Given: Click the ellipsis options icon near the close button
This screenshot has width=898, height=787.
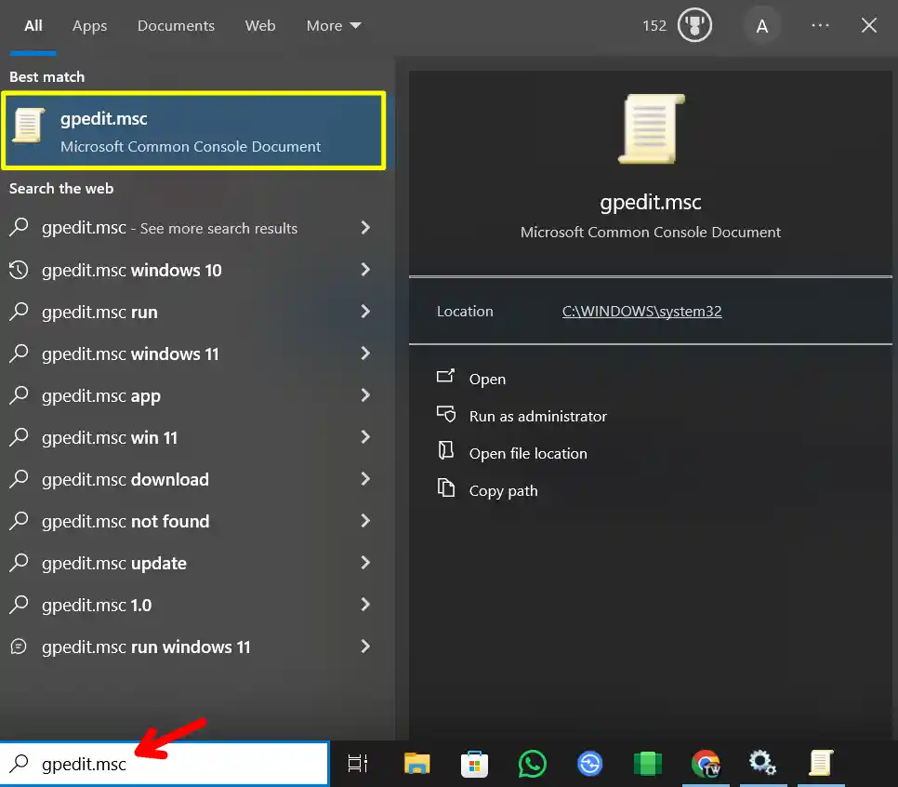Looking at the screenshot, I should (820, 25).
